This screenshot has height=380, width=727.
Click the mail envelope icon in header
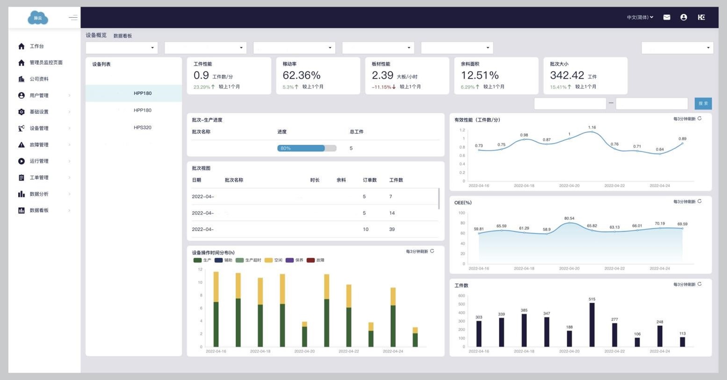click(667, 17)
